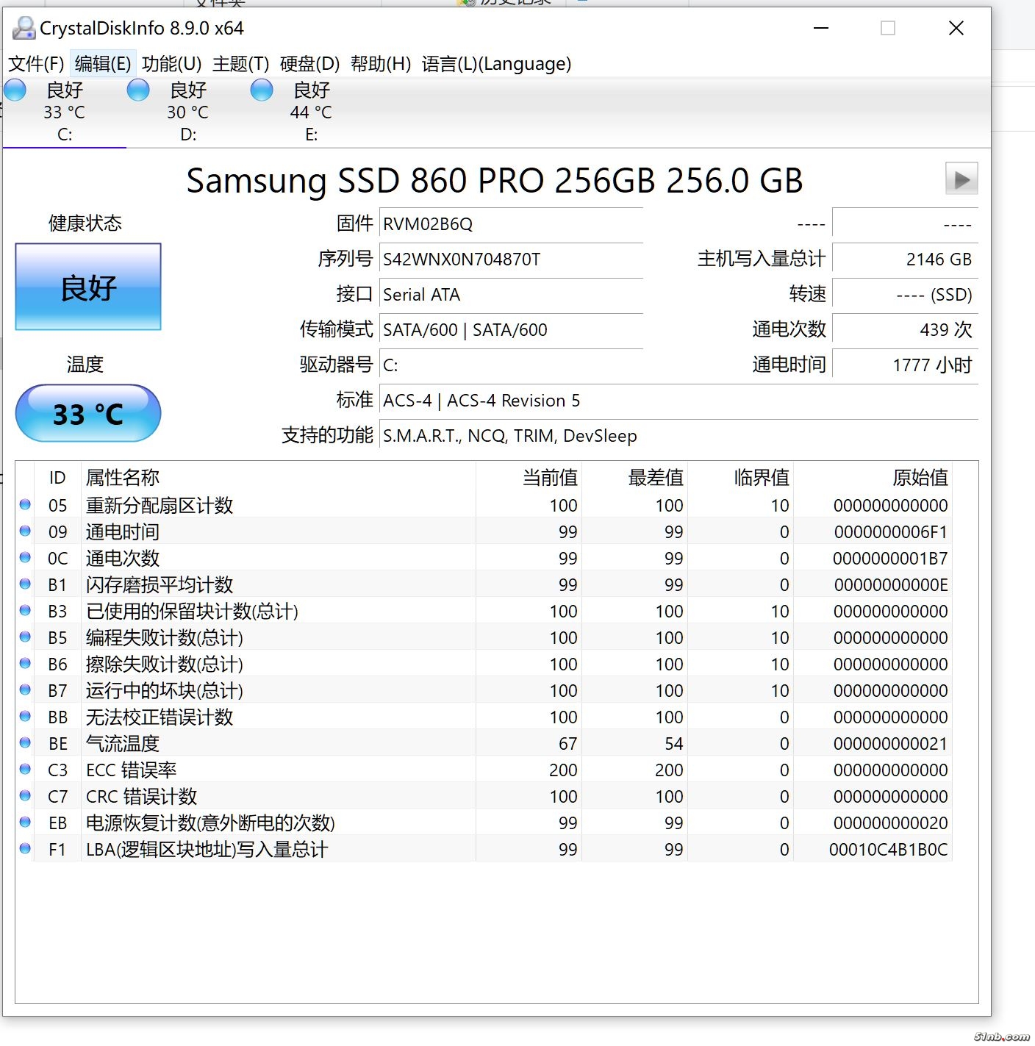Select the 闪存磨损平均计数 attribute row

[484, 584]
